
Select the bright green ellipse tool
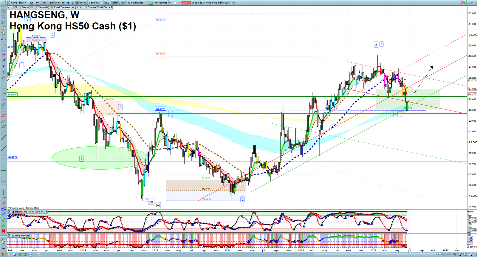click(x=4, y=132)
